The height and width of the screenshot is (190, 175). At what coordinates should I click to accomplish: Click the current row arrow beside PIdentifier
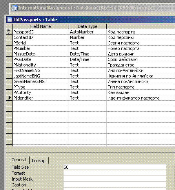click(9, 98)
